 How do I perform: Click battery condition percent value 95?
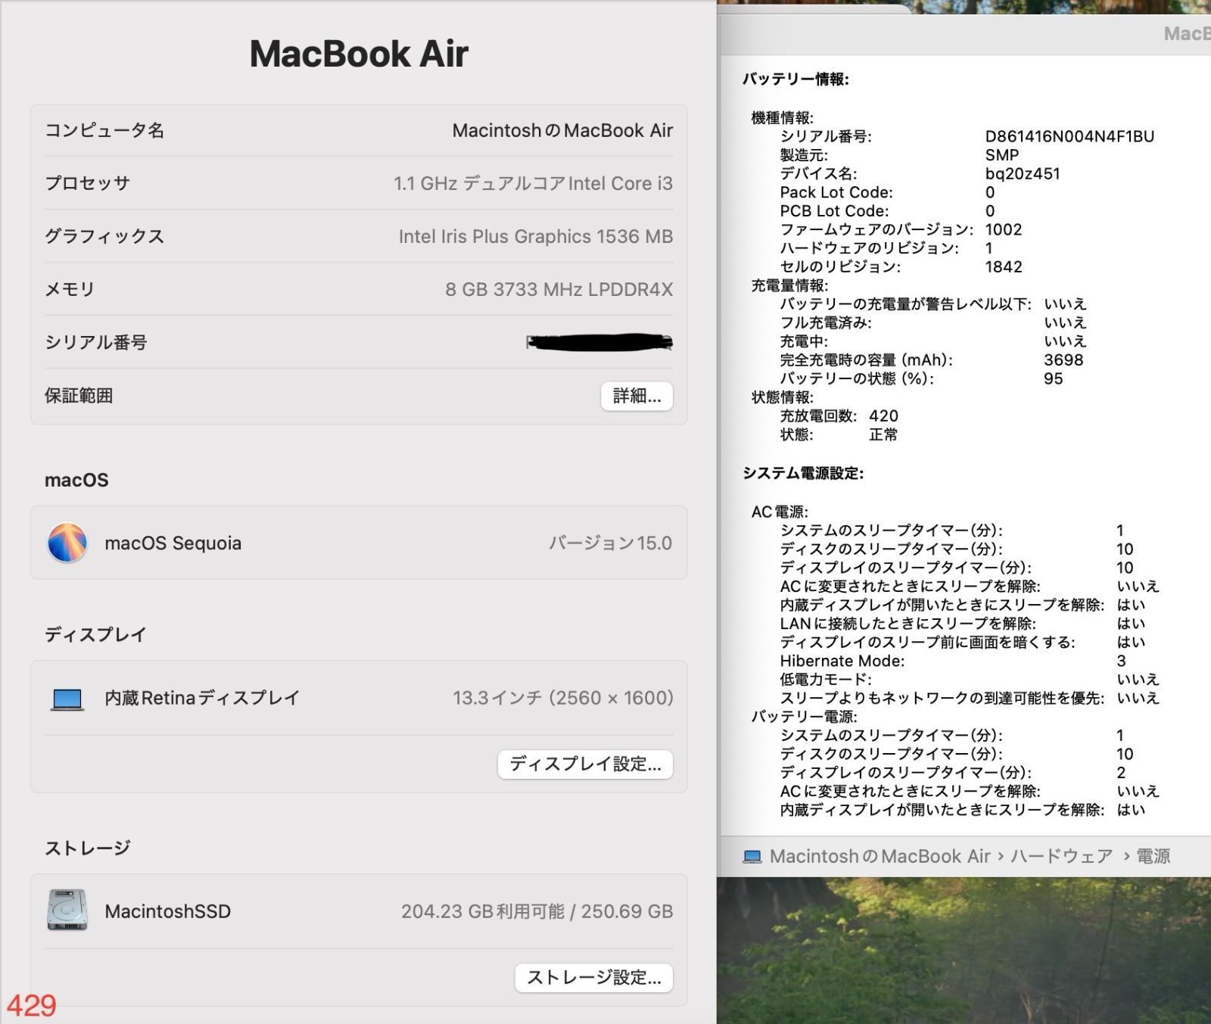(1054, 378)
